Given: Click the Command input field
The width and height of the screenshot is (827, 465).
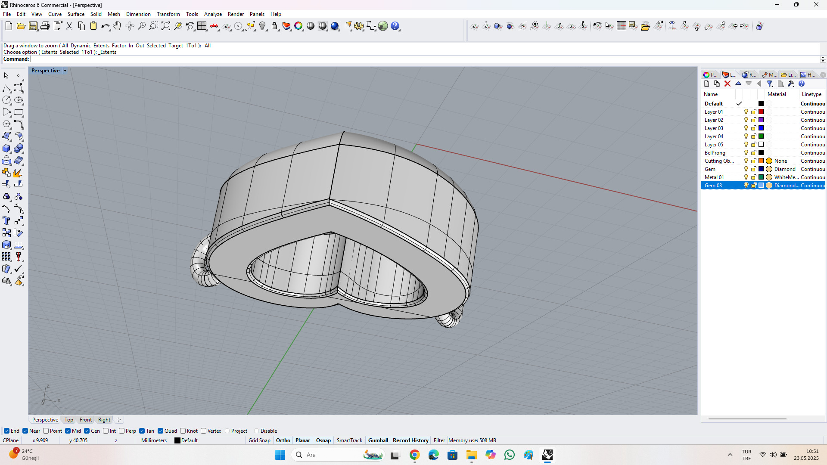Looking at the screenshot, I should pyautogui.click(x=424, y=59).
